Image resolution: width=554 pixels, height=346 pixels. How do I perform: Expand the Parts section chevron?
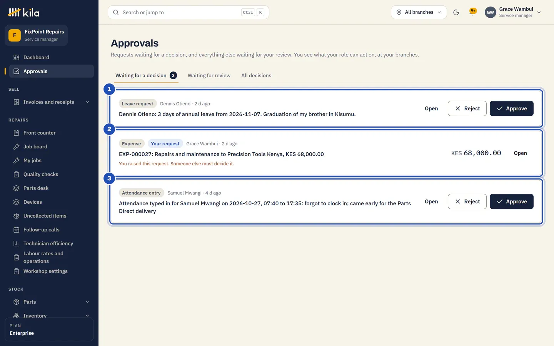point(87,302)
